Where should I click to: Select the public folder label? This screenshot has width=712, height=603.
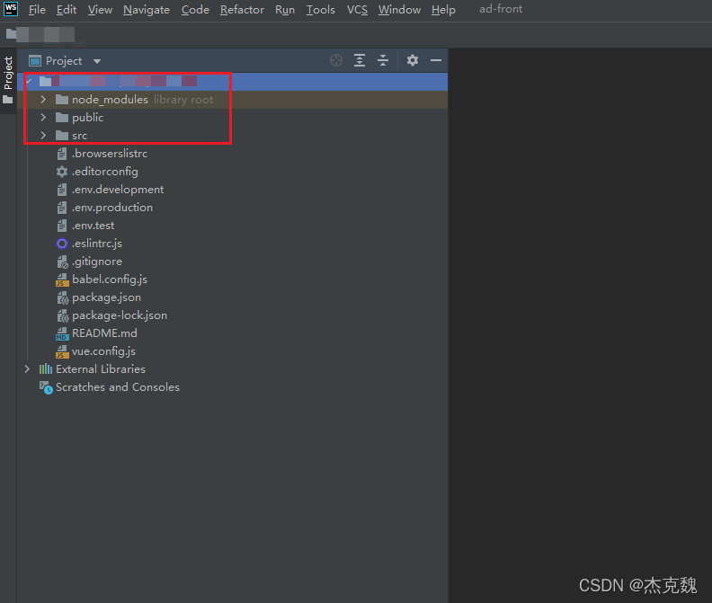[x=87, y=118]
